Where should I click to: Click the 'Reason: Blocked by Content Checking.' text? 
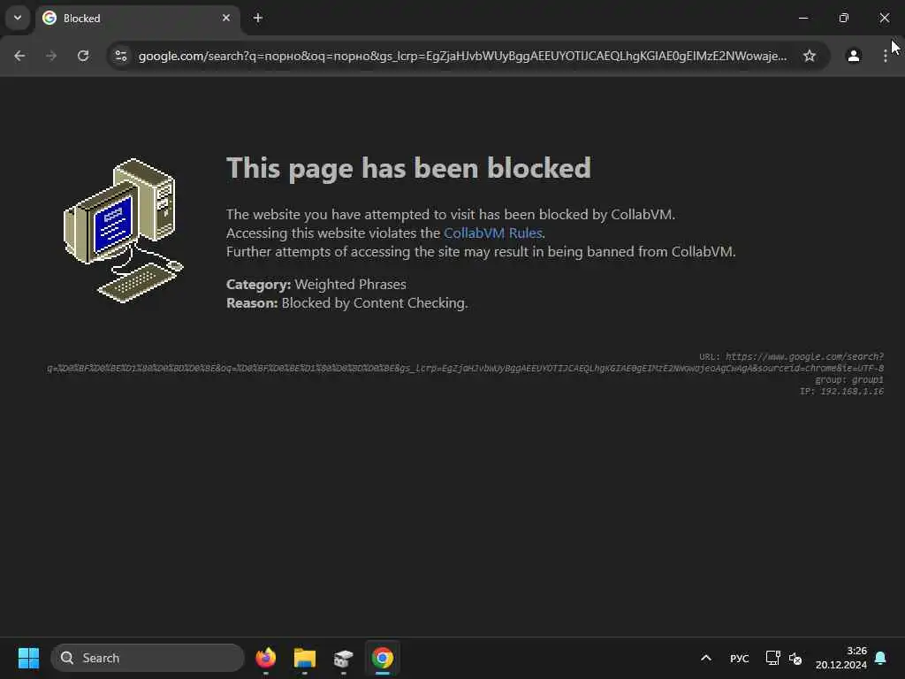[346, 302]
